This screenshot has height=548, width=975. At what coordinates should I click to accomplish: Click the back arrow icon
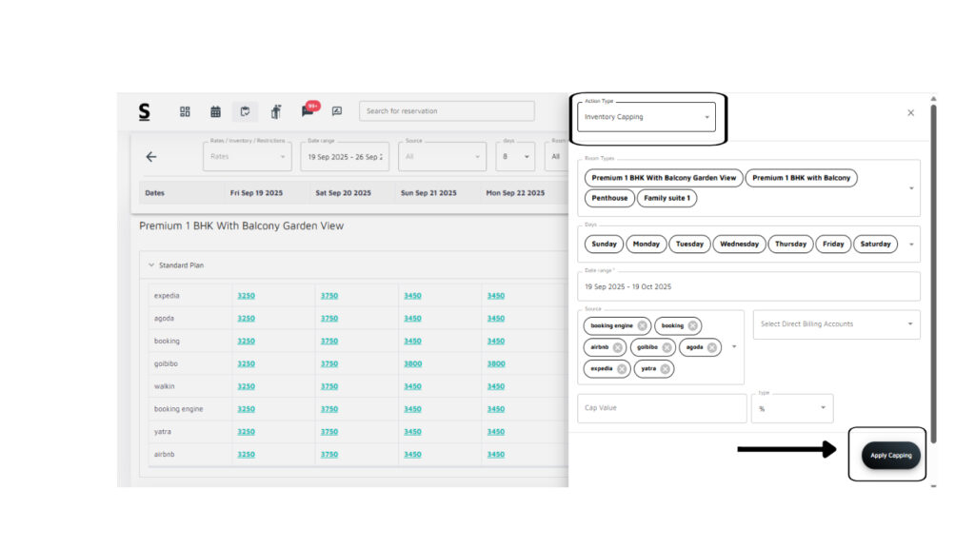click(150, 157)
